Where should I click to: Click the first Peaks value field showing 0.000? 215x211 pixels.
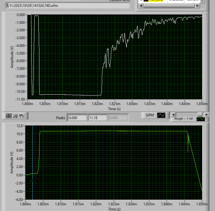(77, 118)
